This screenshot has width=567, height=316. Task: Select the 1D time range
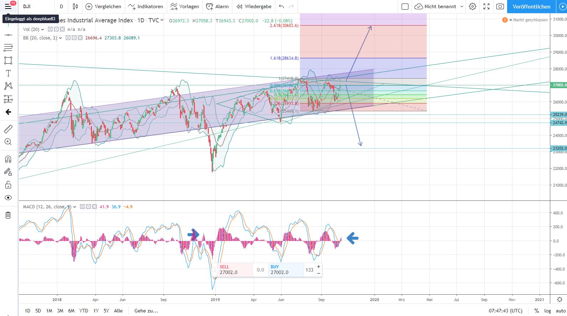pos(27,311)
